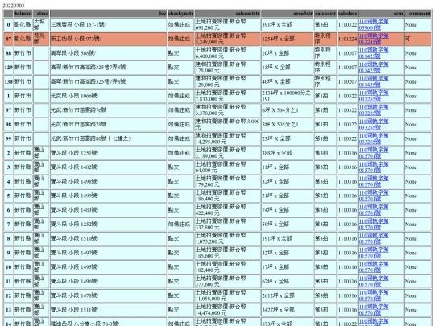Select the area cell '1254坪 x 全部'
This screenshot has width=435, height=326.
[x=287, y=39]
